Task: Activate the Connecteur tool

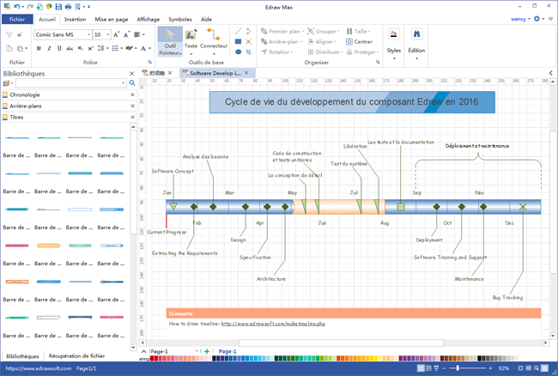Action: pyautogui.click(x=215, y=41)
